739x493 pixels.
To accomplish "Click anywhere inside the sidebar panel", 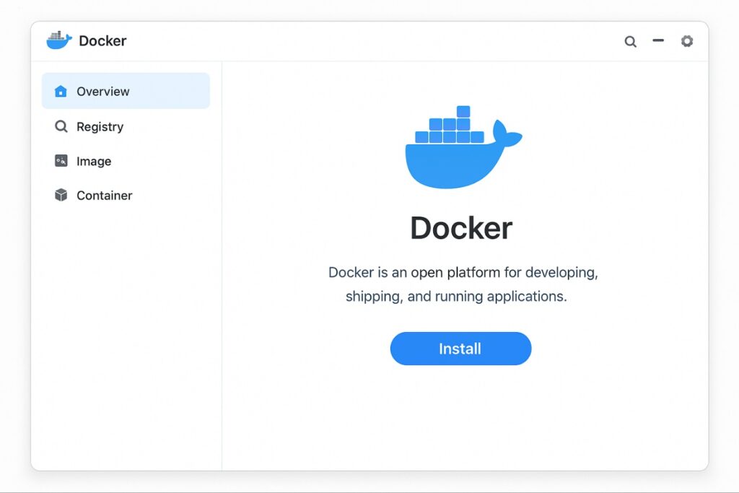I will (126, 325).
